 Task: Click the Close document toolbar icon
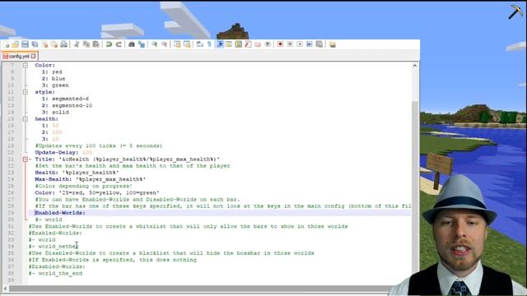pos(44,44)
